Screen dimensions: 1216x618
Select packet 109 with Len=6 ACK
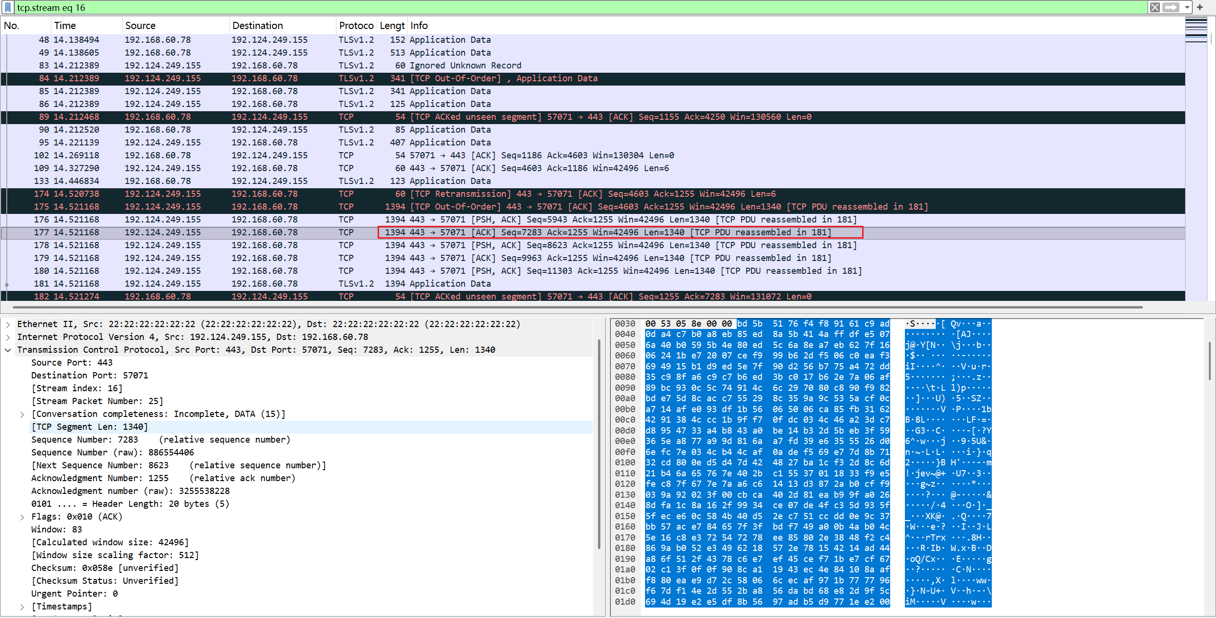[593, 168]
